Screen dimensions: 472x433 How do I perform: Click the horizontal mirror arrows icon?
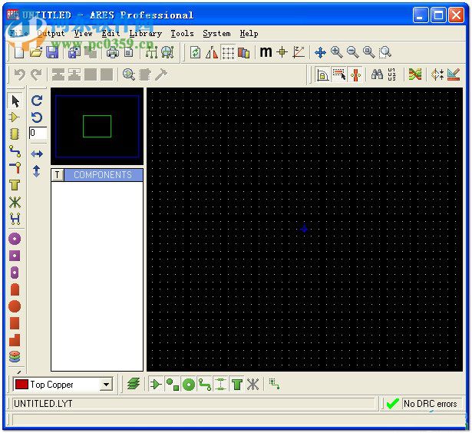click(x=37, y=154)
